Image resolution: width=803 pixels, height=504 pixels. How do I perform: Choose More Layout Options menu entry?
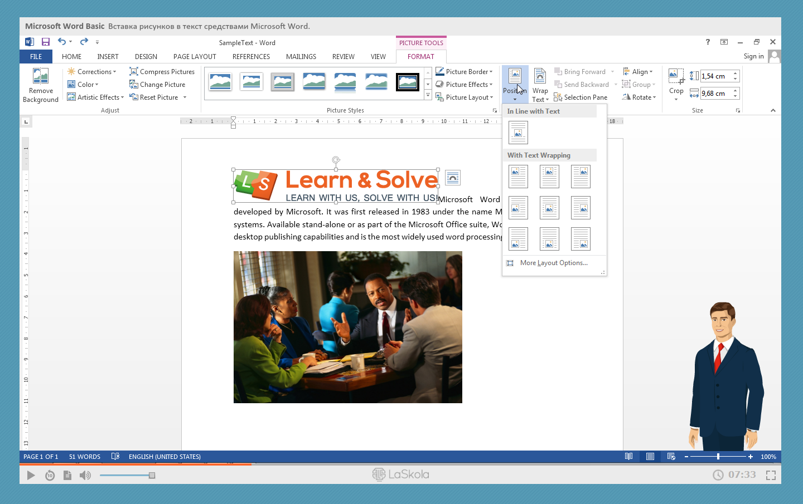(553, 263)
